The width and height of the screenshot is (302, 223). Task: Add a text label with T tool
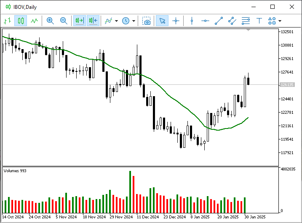tap(259, 21)
